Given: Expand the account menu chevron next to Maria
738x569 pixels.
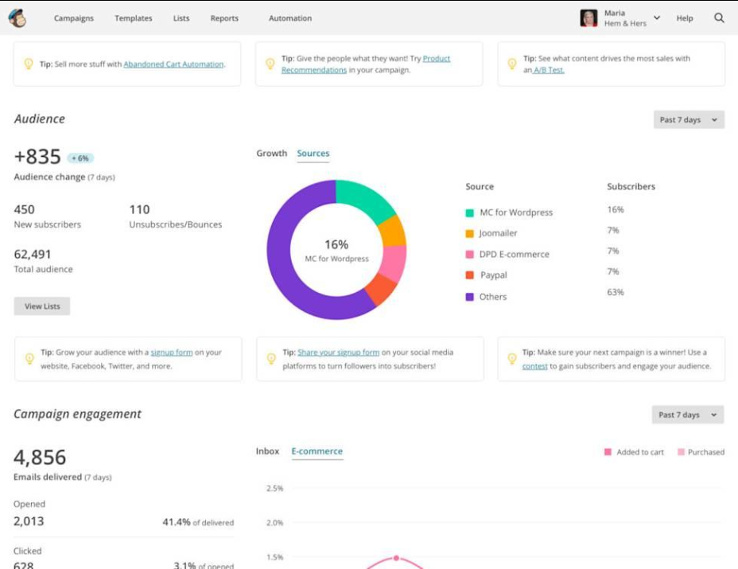Looking at the screenshot, I should tap(655, 17).
